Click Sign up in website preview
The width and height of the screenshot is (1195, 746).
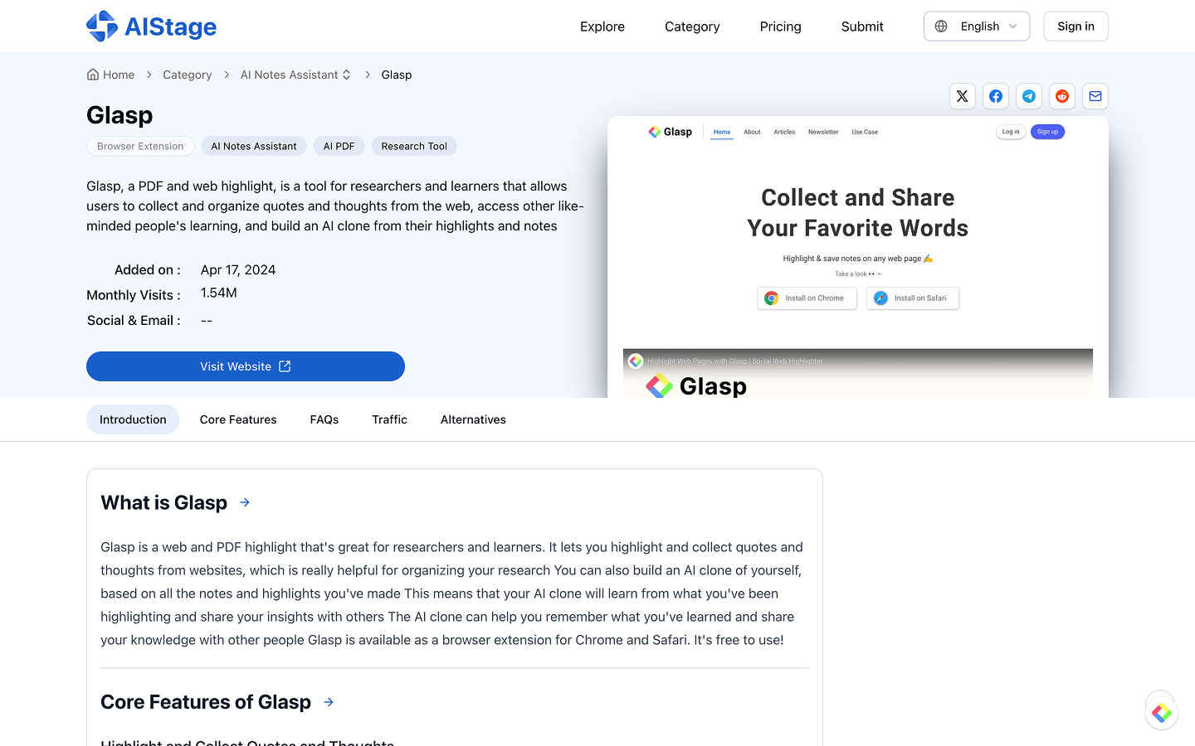point(1047,132)
